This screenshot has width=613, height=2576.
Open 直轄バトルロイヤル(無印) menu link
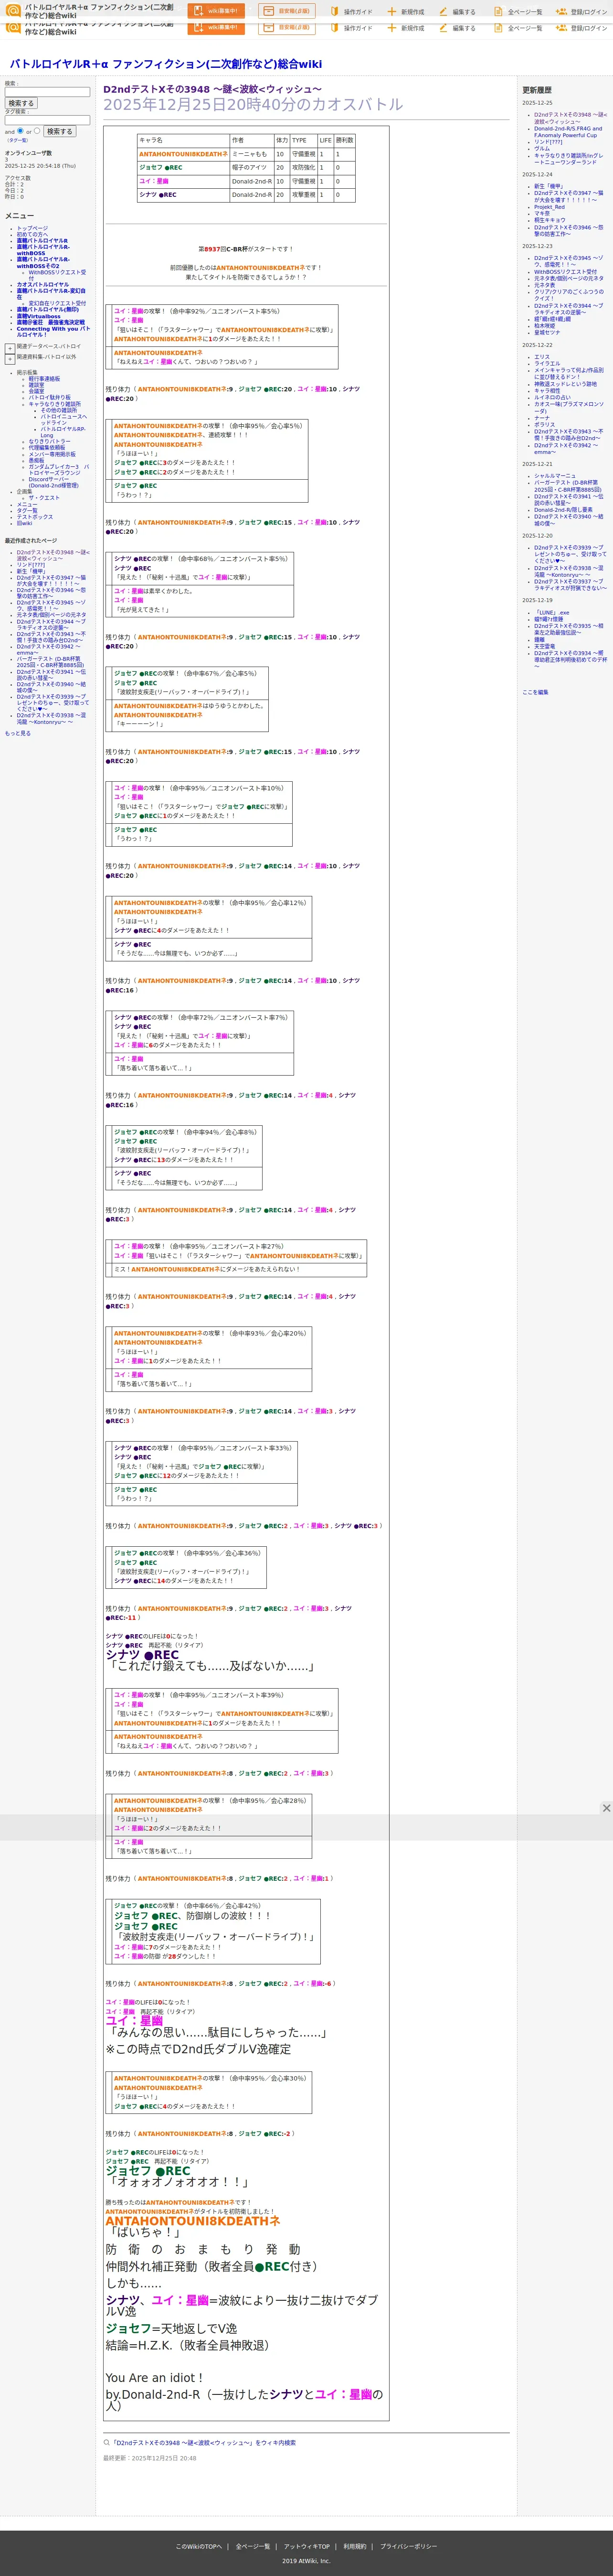click(x=47, y=309)
